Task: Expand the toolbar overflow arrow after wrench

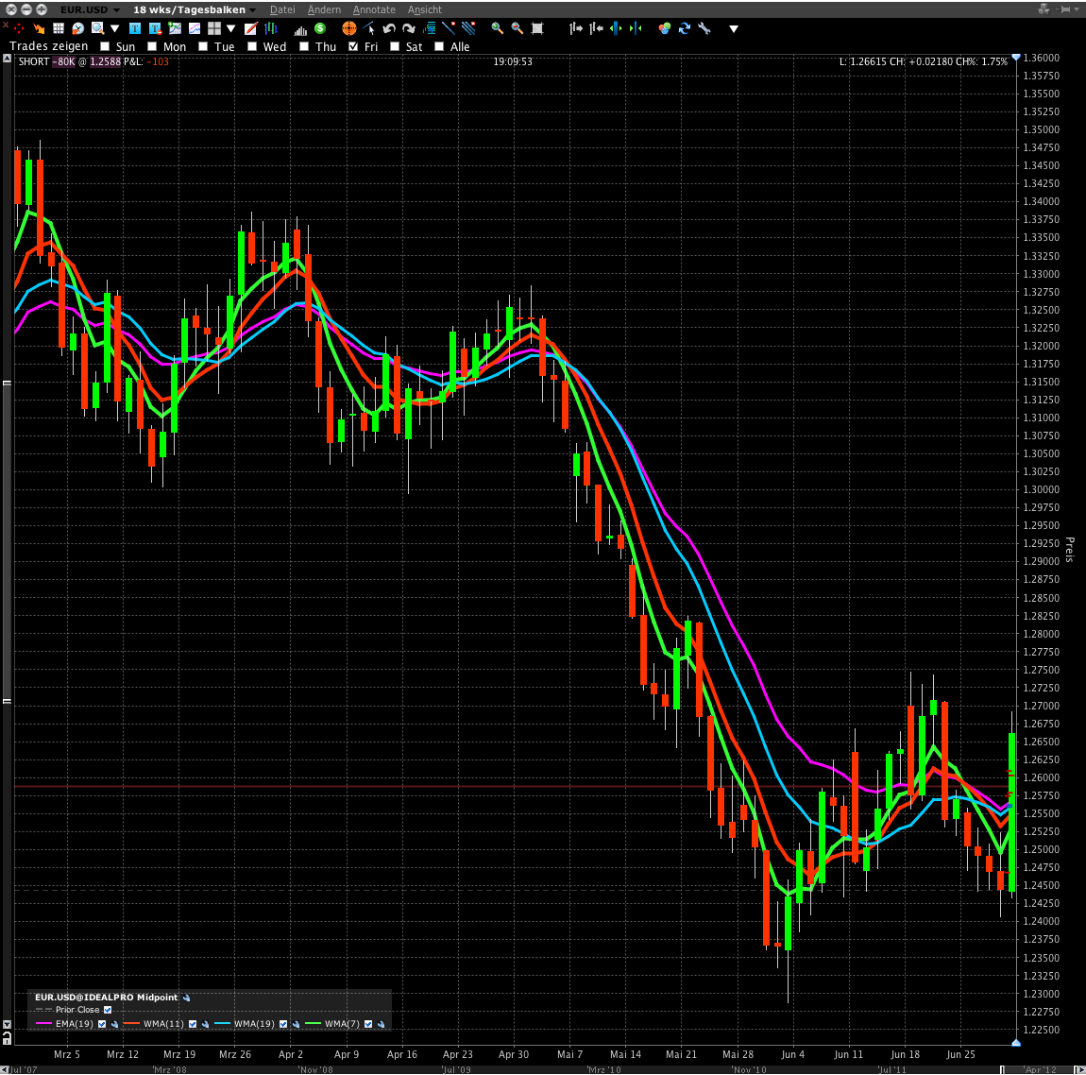Action: (x=734, y=29)
